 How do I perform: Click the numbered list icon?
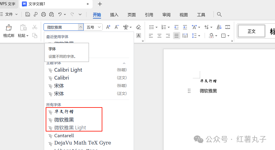click(164, 27)
